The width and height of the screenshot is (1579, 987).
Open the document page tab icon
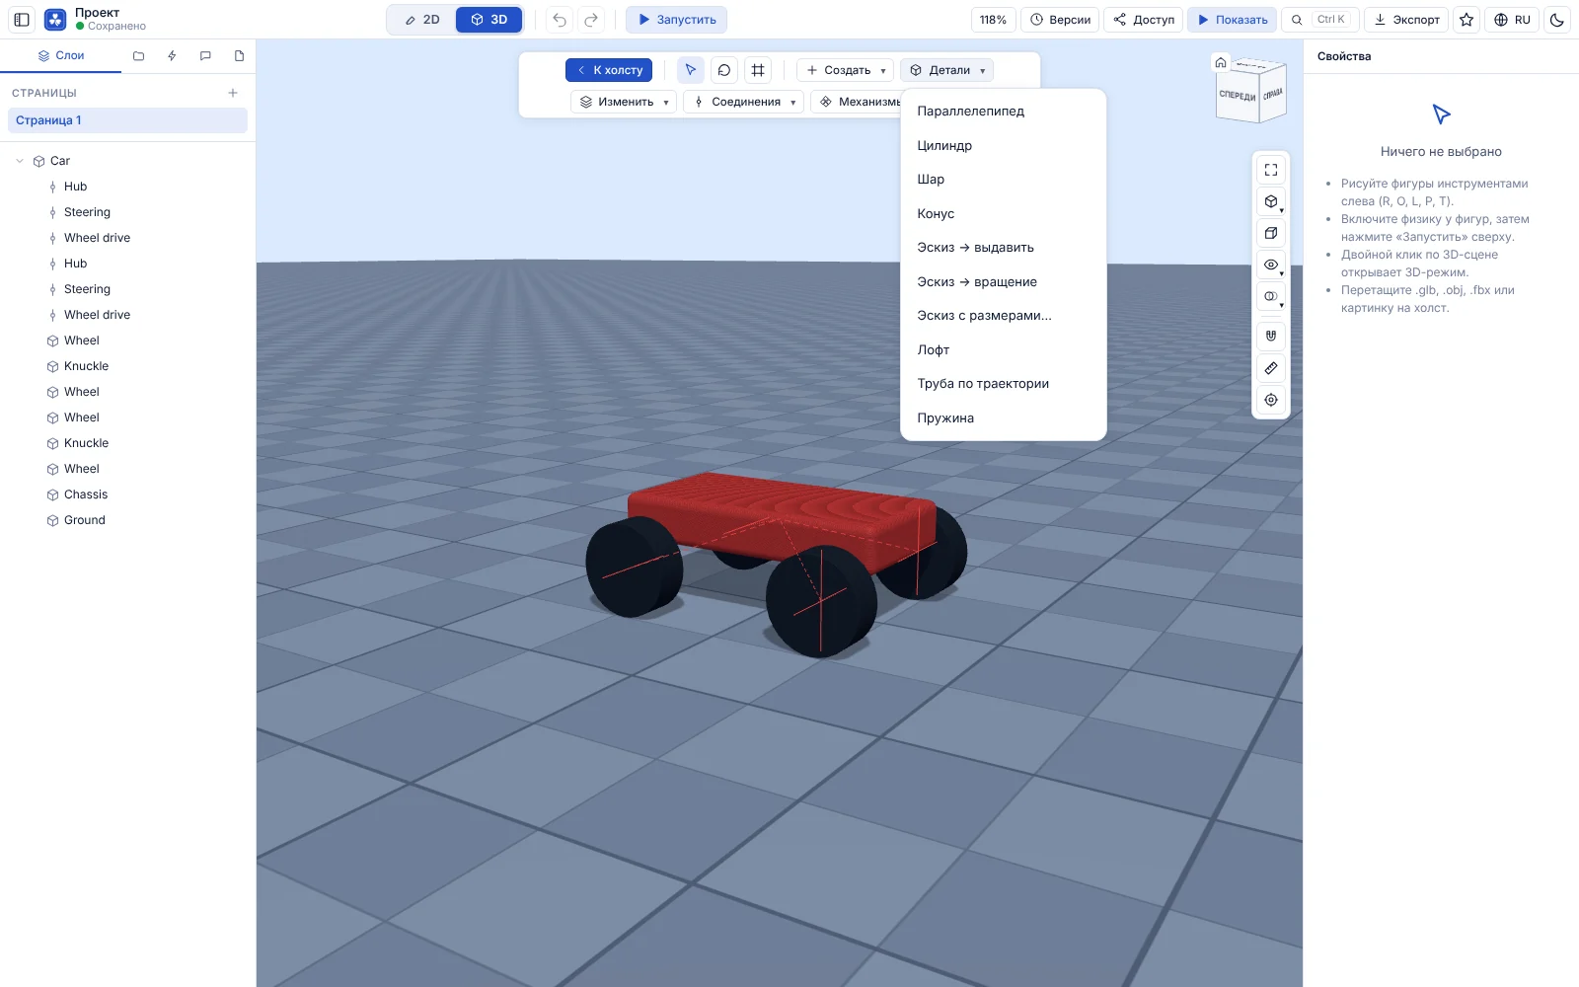coord(239,56)
